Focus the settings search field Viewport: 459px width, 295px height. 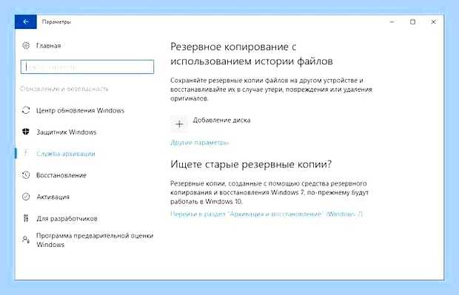[x=87, y=67]
